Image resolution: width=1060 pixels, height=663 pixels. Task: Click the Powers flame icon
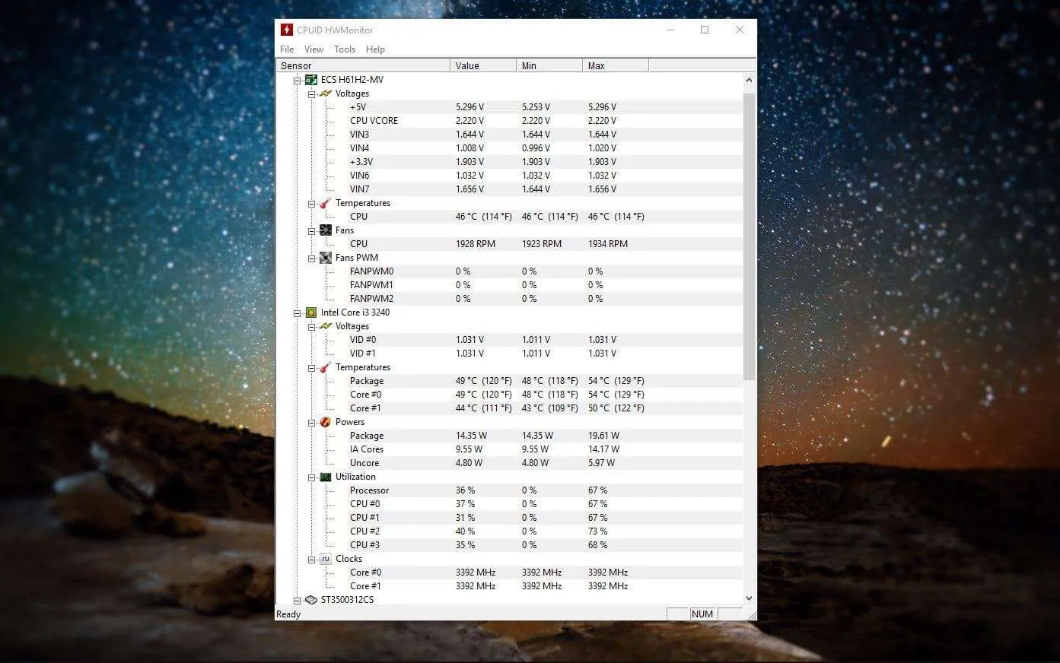click(x=326, y=422)
